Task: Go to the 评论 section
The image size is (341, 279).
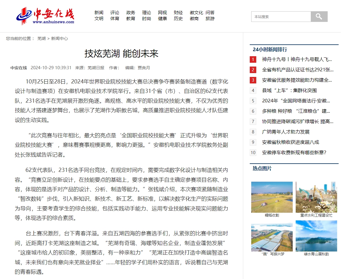Action: [115, 13]
